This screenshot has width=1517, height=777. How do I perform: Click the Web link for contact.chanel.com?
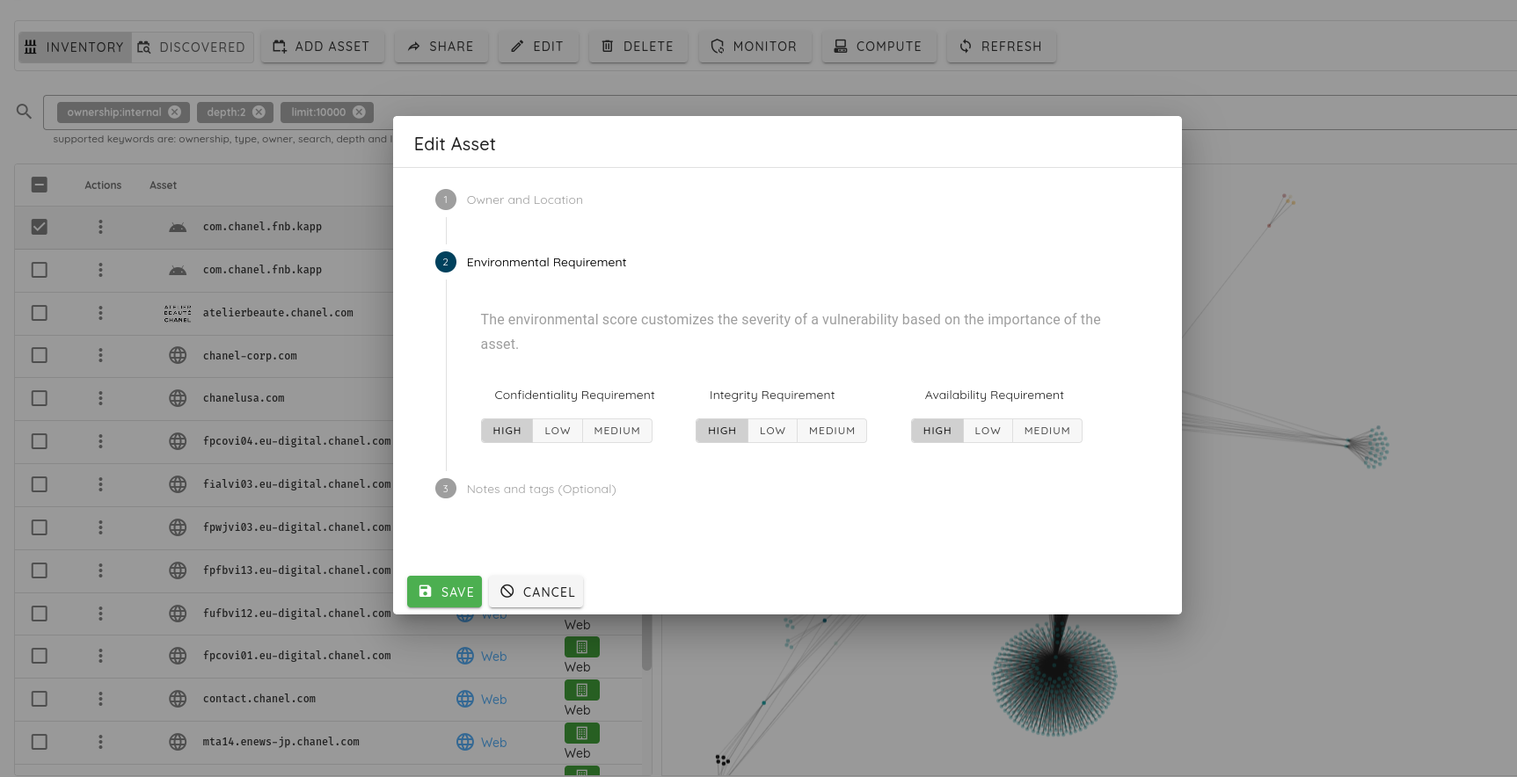point(493,700)
